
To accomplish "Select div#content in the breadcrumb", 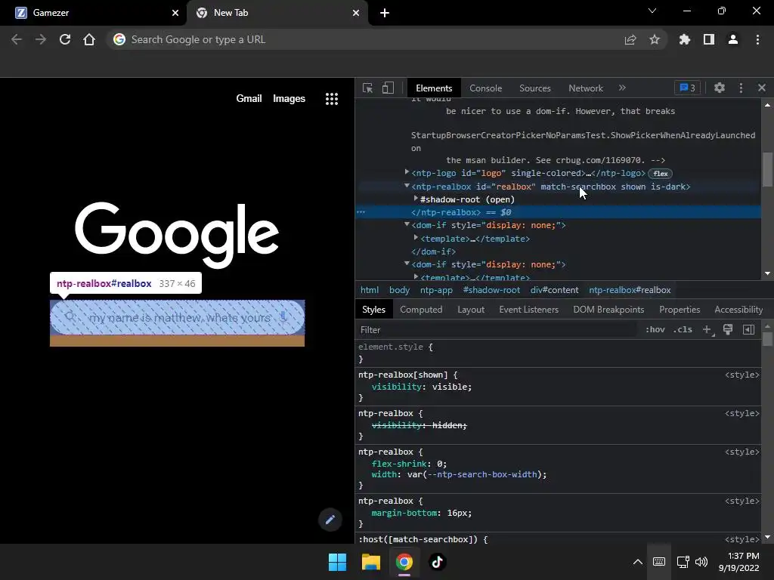I will (x=554, y=290).
